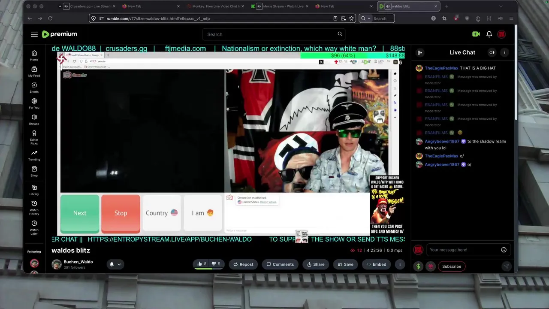Click the page vertical scrollbar
Viewport: 549px width, 309px height.
(x=516, y=73)
